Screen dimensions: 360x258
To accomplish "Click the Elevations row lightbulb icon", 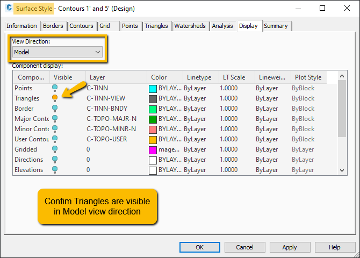I will point(55,169).
